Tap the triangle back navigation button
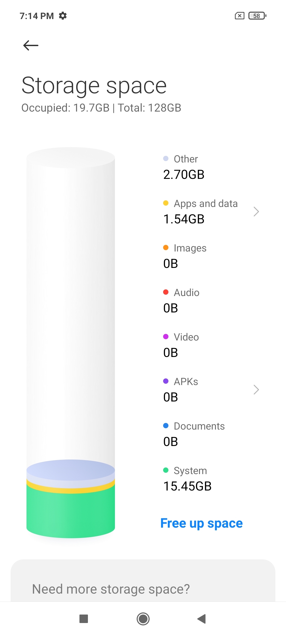 (202, 619)
